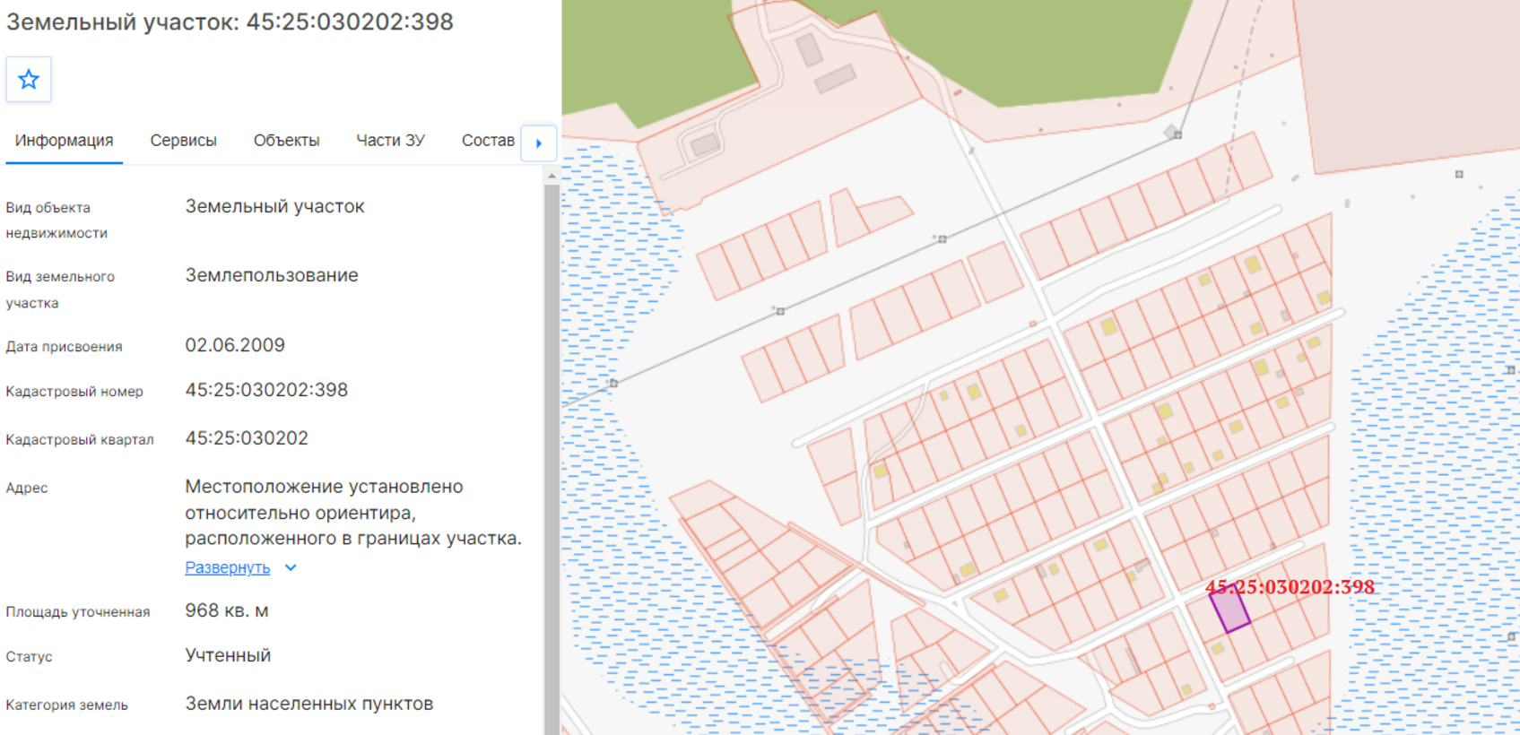
Task: Click the info panel vertical scrollbar
Action: click(x=552, y=459)
